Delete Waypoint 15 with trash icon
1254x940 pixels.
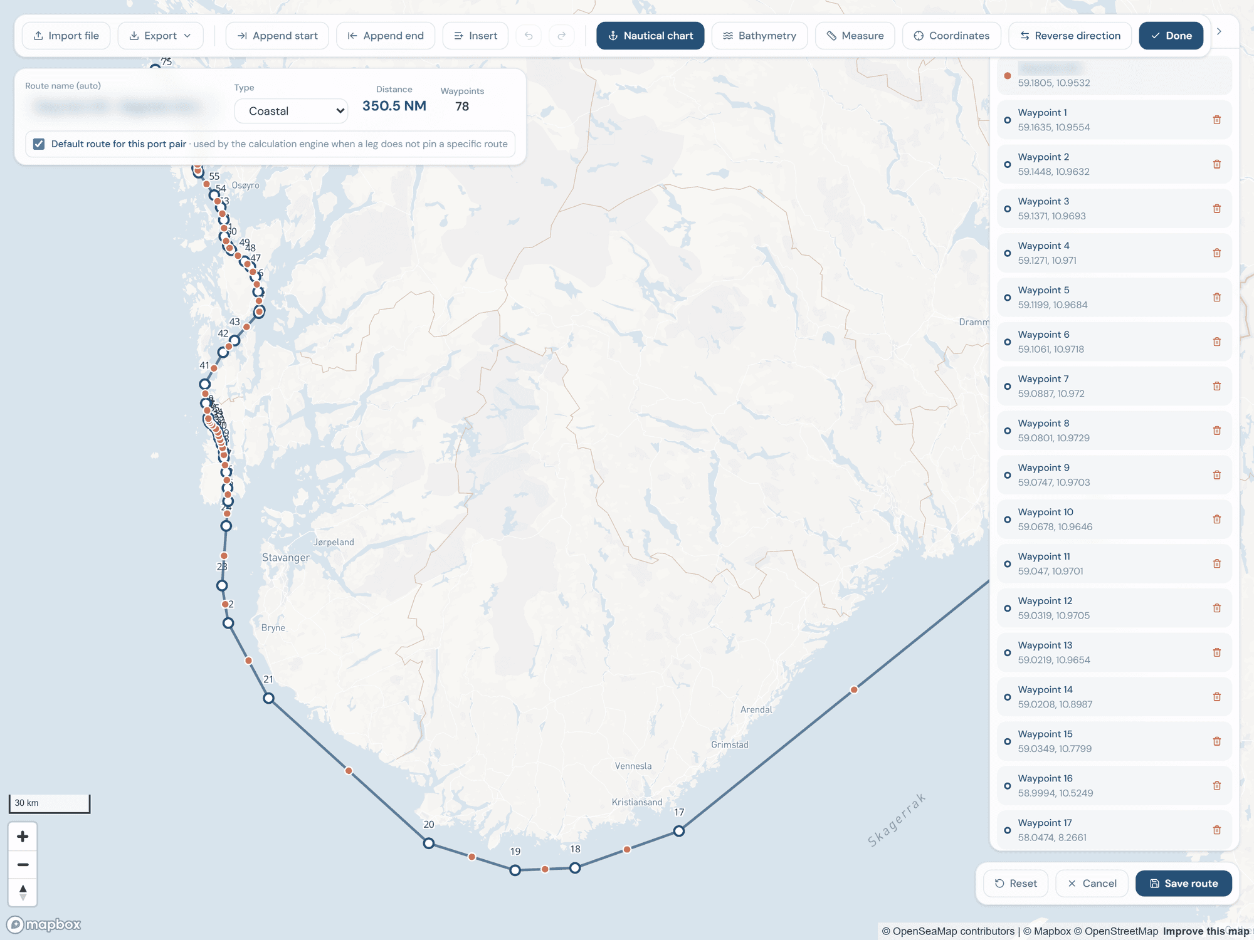coord(1216,741)
